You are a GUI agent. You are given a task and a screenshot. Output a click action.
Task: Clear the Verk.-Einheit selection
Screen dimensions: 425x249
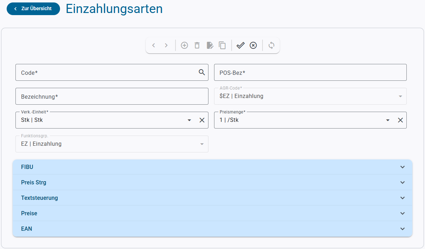[x=202, y=120]
